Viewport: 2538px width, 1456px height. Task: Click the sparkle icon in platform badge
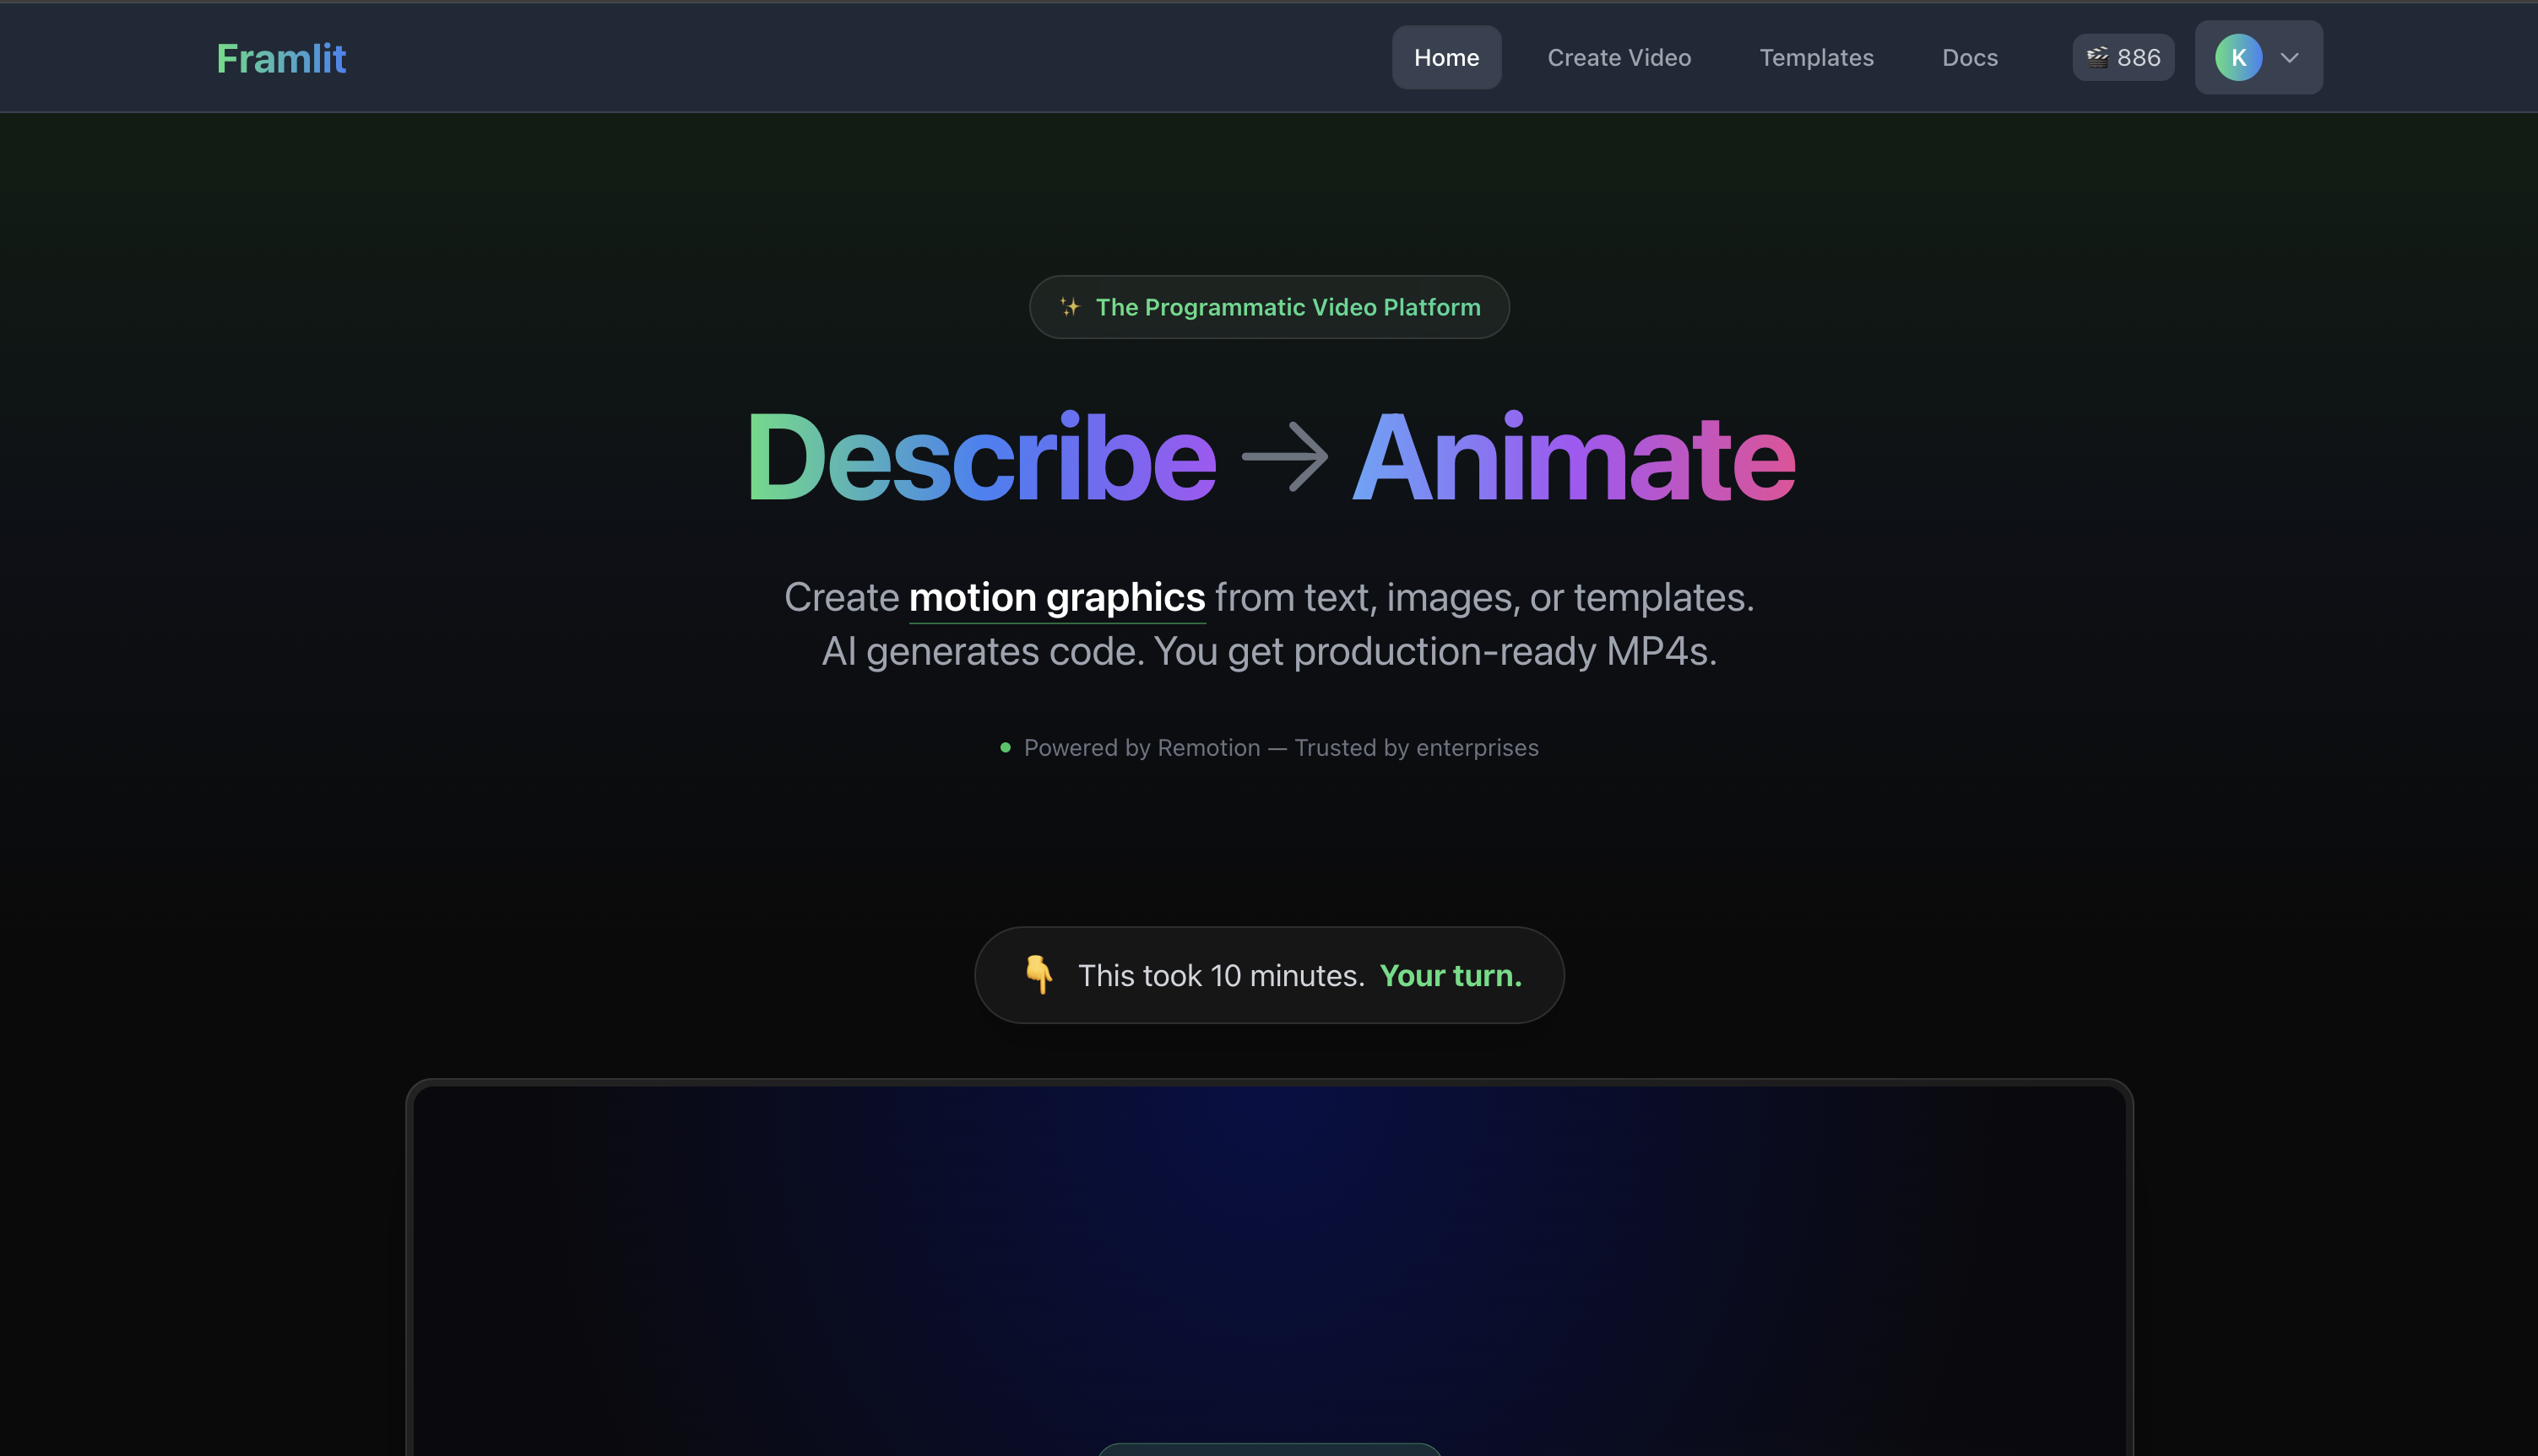click(x=1070, y=307)
